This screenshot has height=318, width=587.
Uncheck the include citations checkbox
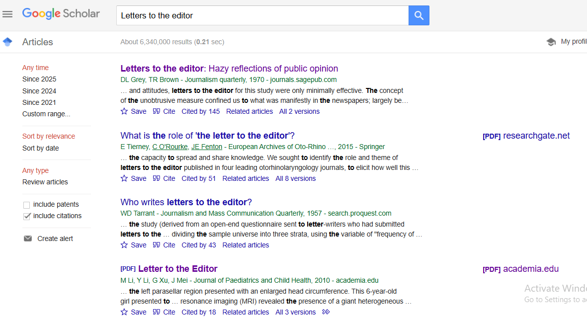(x=26, y=216)
